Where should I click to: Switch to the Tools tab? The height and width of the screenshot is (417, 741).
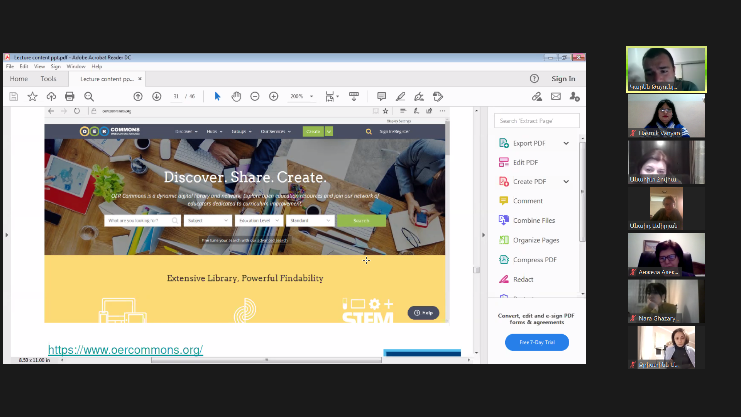[x=49, y=79]
